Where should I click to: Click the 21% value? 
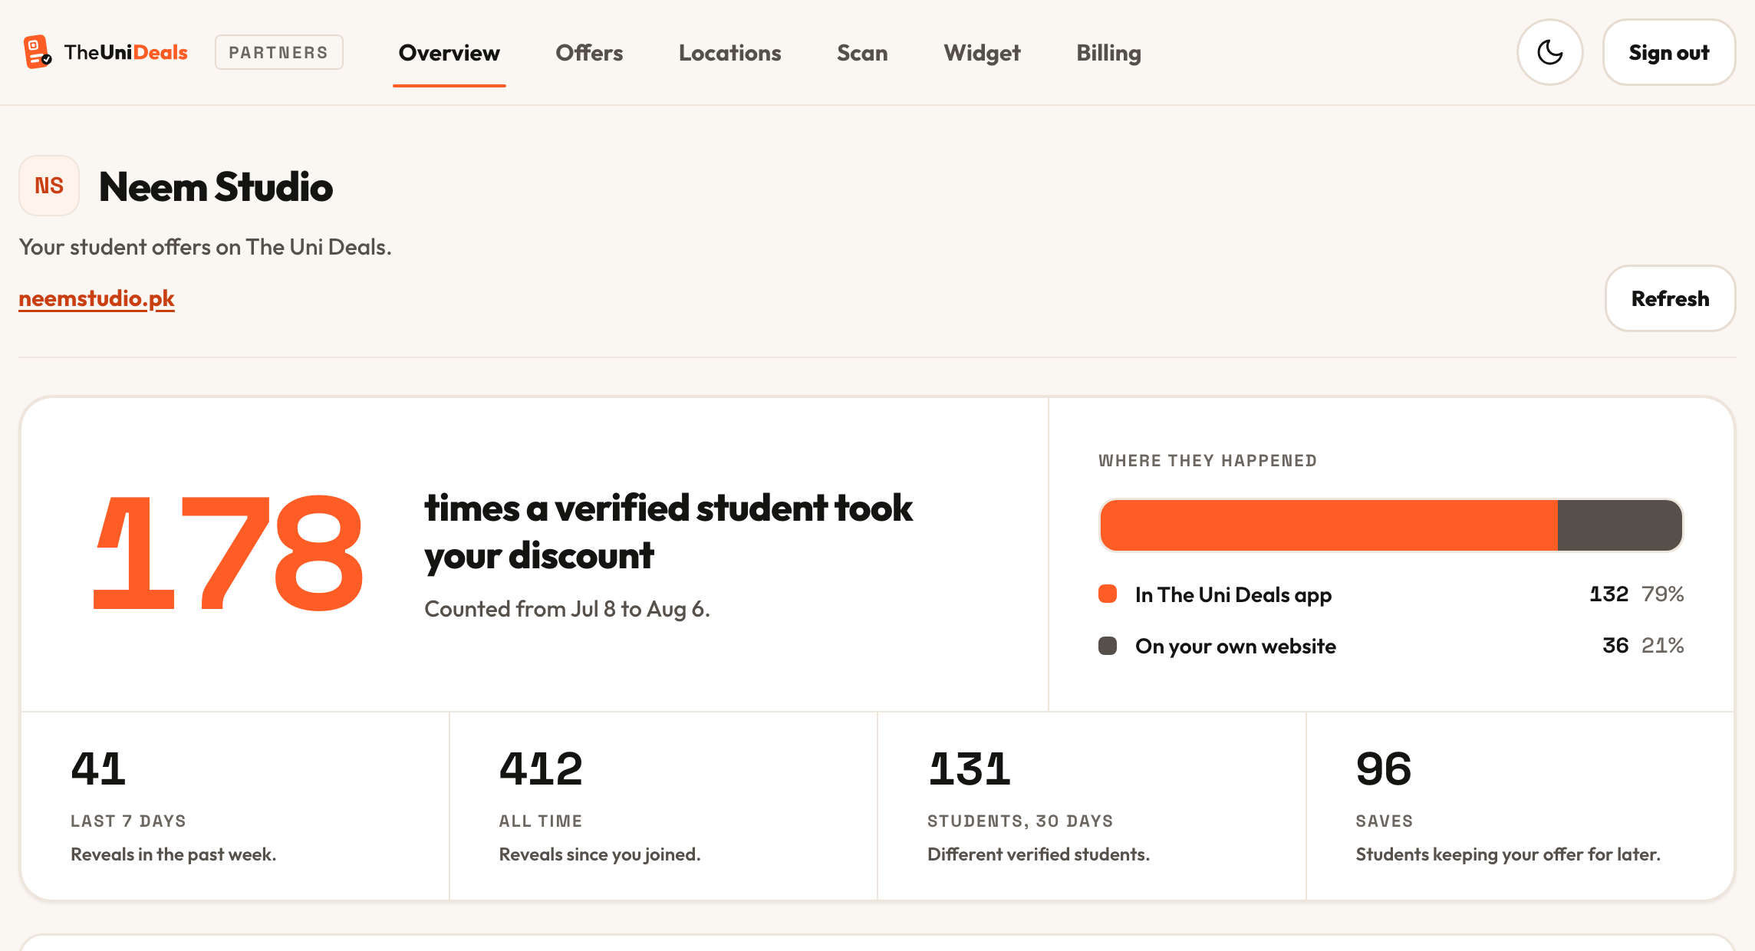click(x=1663, y=646)
